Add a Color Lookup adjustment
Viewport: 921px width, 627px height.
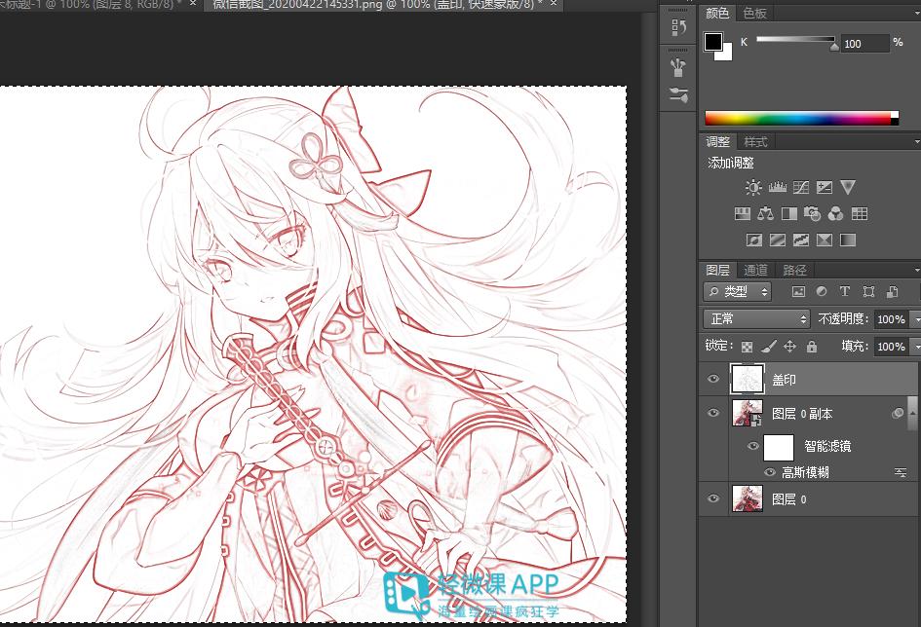pyautogui.click(x=860, y=213)
